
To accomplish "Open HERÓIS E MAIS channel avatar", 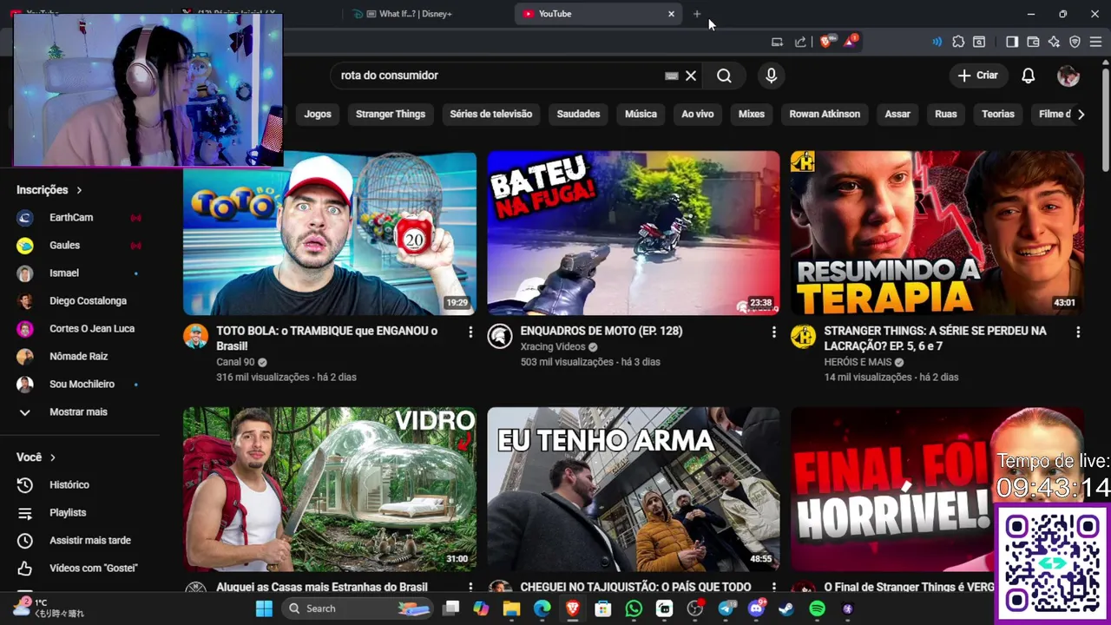I will tap(803, 337).
